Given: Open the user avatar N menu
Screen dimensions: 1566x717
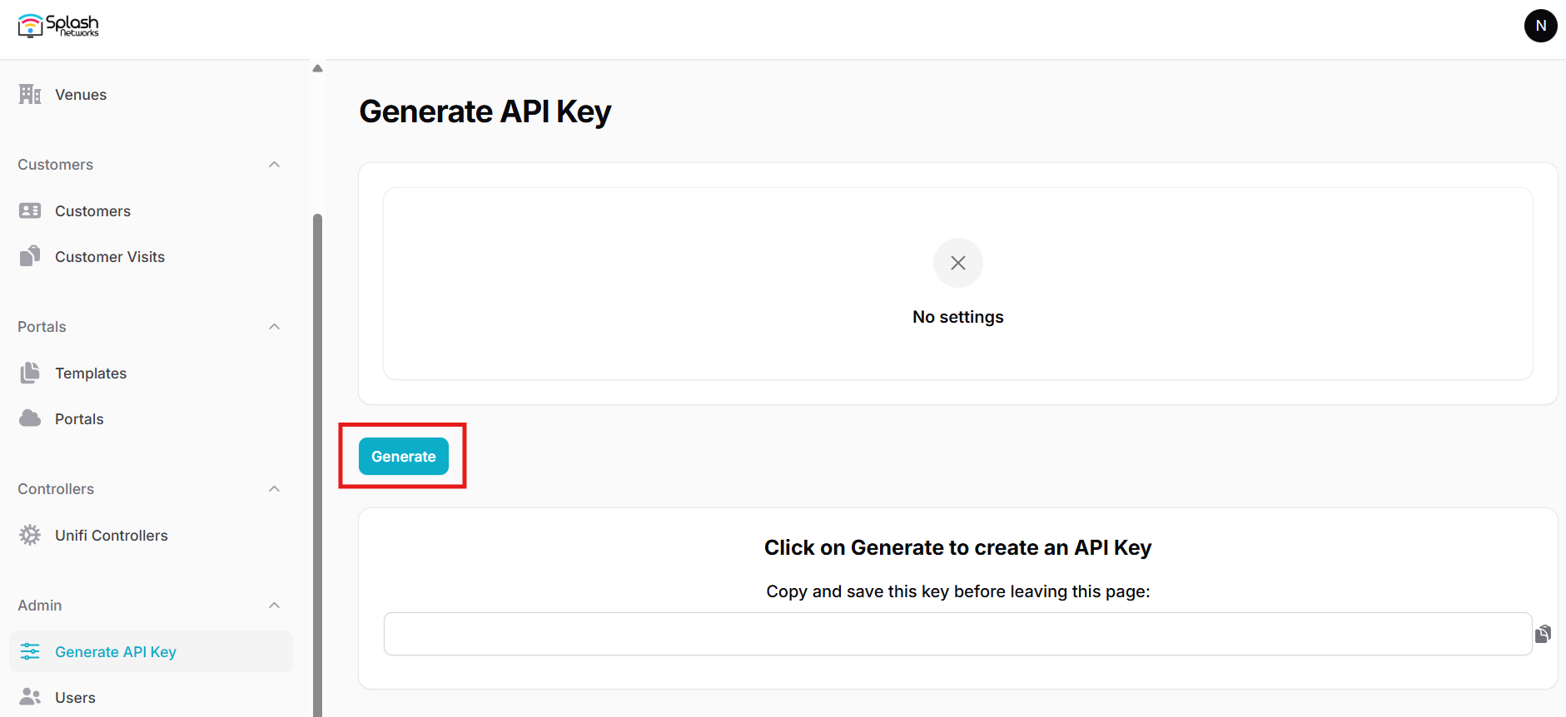Looking at the screenshot, I should pos(1540,26).
